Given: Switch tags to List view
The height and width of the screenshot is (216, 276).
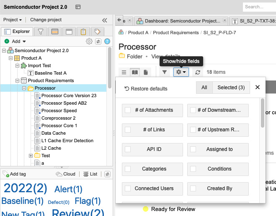Looking at the screenshot, I should 90,174.
